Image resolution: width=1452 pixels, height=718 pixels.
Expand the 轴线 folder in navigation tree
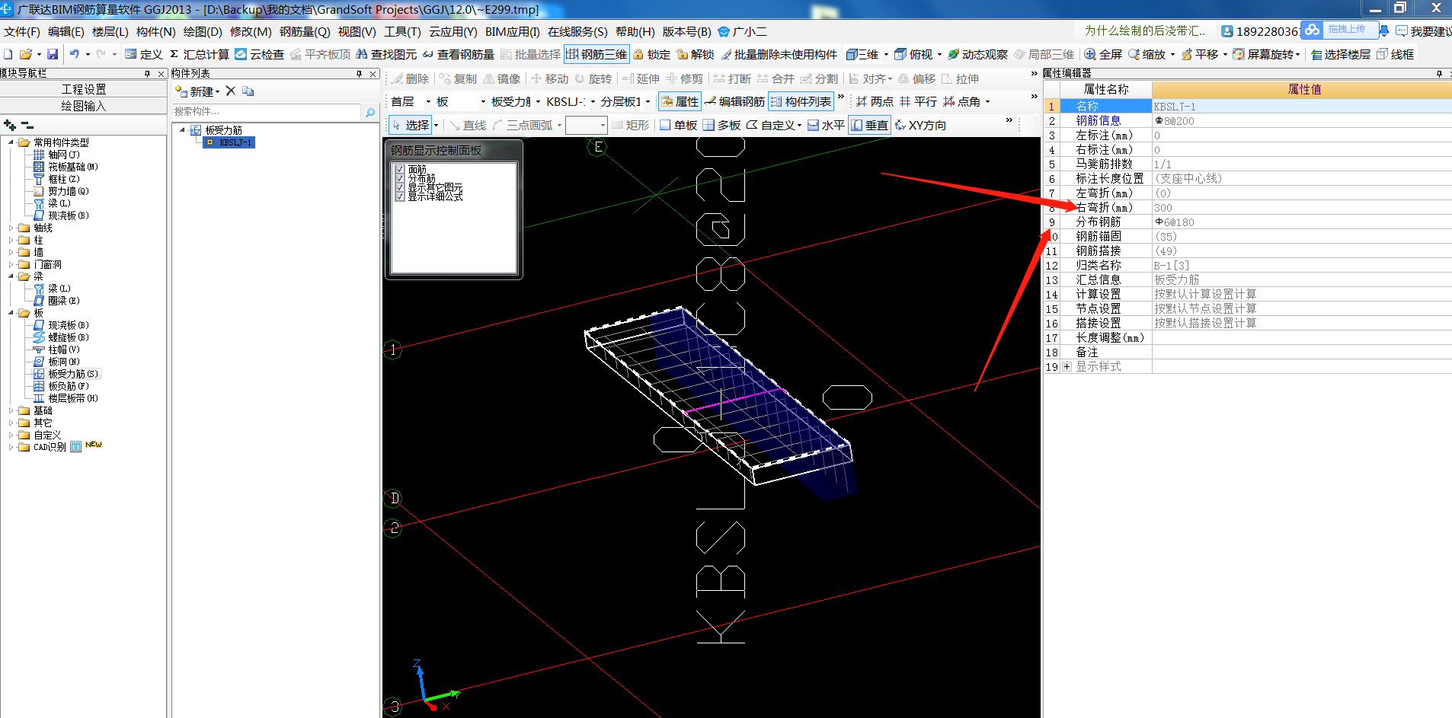[x=11, y=228]
